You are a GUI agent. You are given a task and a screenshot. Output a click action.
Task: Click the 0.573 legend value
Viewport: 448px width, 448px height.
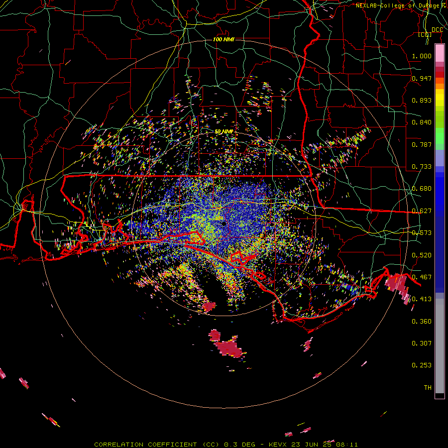pyautogui.click(x=422, y=233)
